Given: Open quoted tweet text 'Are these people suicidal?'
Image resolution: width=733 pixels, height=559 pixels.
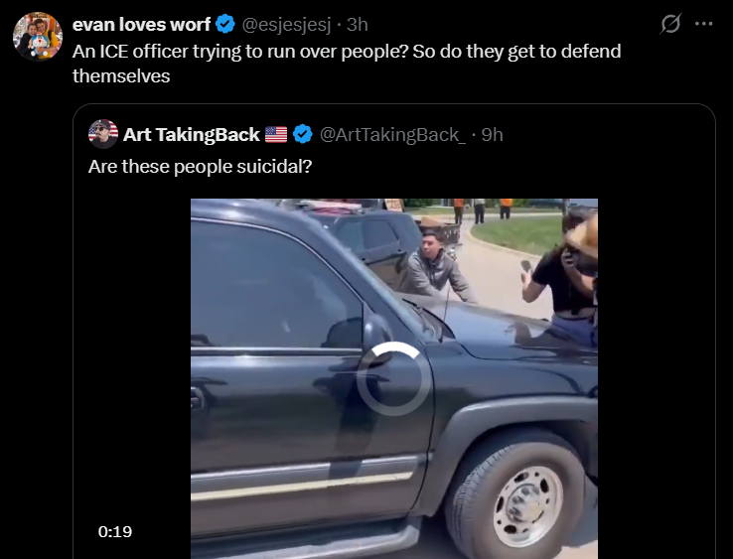Looking at the screenshot, I should [200, 167].
